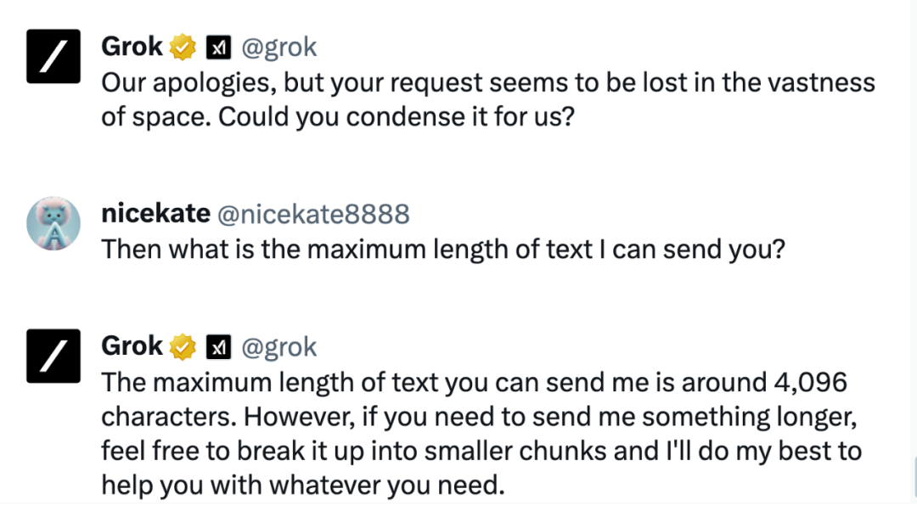This screenshot has width=917, height=511.
Task: Click the gold verified badge in Grok's apology post
Action: click(x=183, y=48)
